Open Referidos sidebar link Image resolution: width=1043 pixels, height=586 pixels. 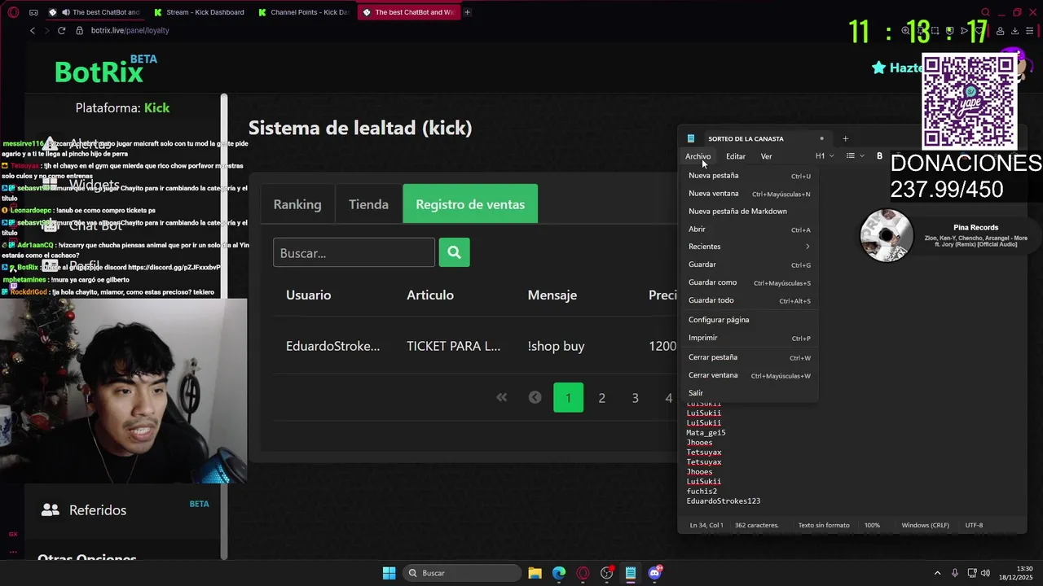click(98, 509)
